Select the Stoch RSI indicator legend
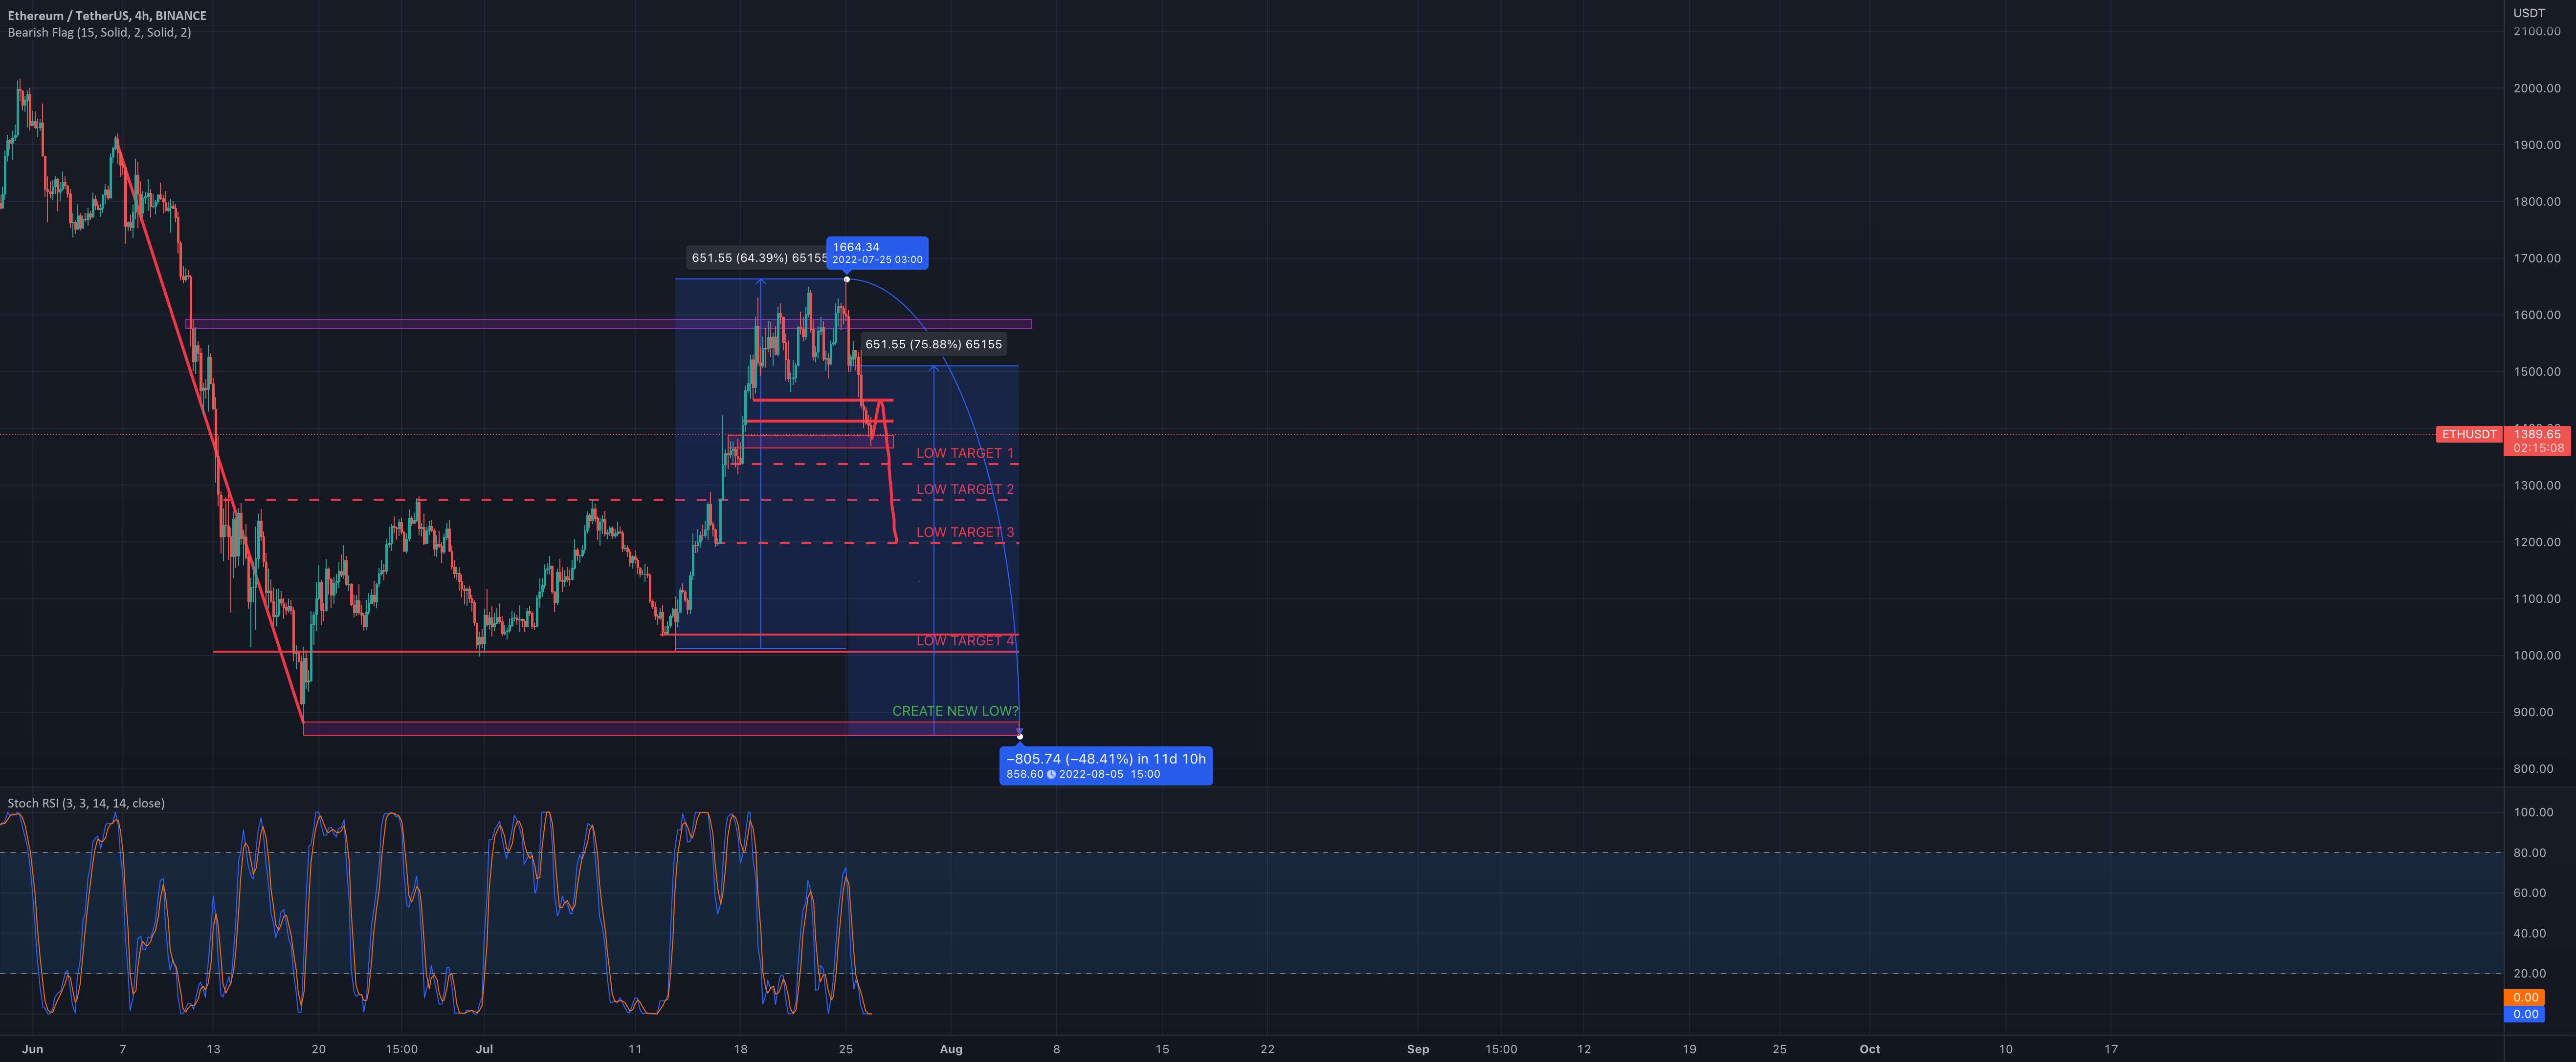The width and height of the screenshot is (2576, 1062). click(86, 803)
